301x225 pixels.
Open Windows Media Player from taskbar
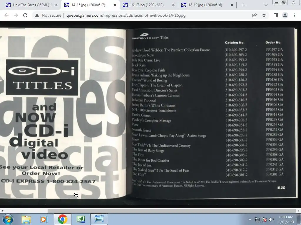point(44,219)
